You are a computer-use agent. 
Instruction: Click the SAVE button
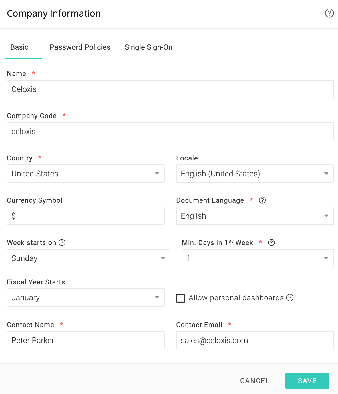(x=307, y=381)
